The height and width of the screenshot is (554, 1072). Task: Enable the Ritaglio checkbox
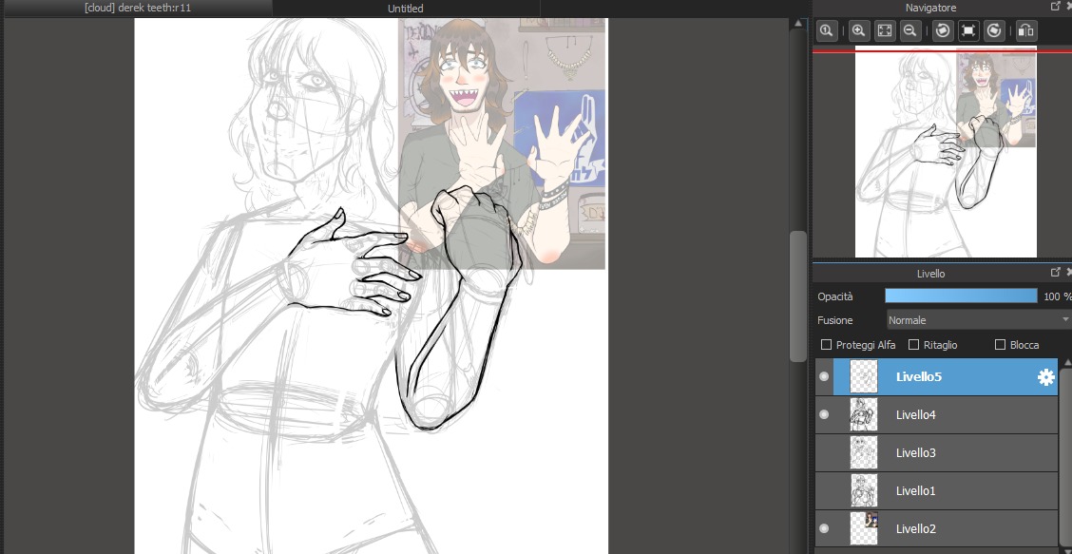(913, 345)
